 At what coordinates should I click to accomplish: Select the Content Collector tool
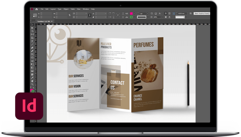point(32,38)
